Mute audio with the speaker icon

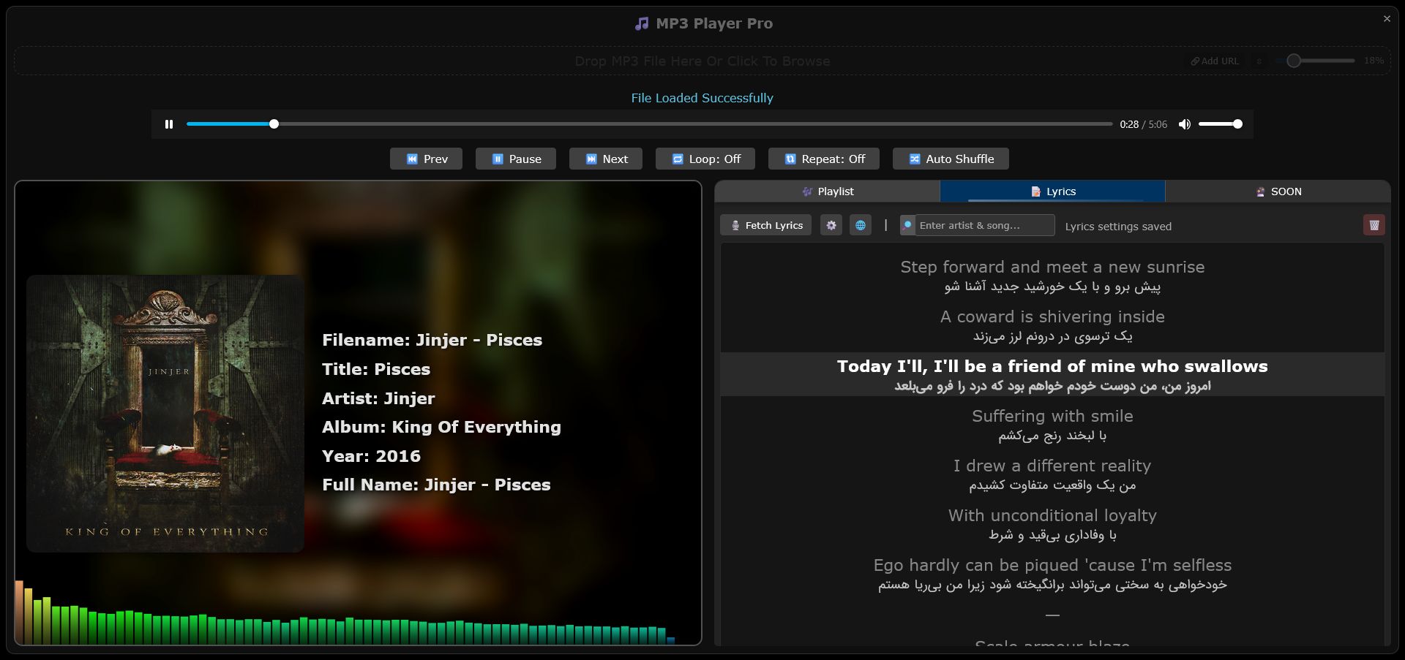click(1185, 124)
